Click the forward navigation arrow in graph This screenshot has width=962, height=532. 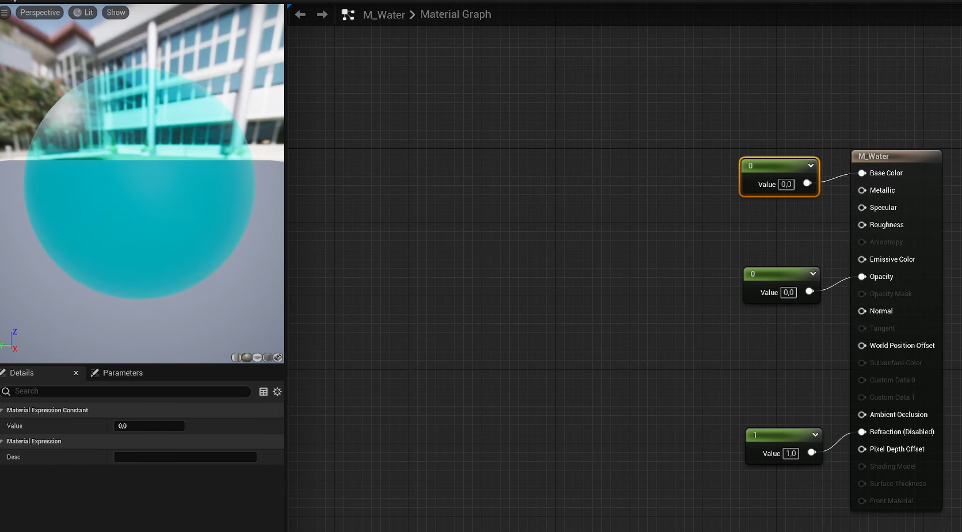[x=322, y=14]
